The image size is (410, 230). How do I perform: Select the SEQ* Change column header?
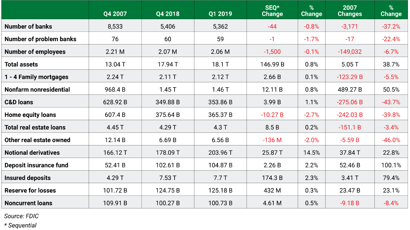(x=272, y=11)
